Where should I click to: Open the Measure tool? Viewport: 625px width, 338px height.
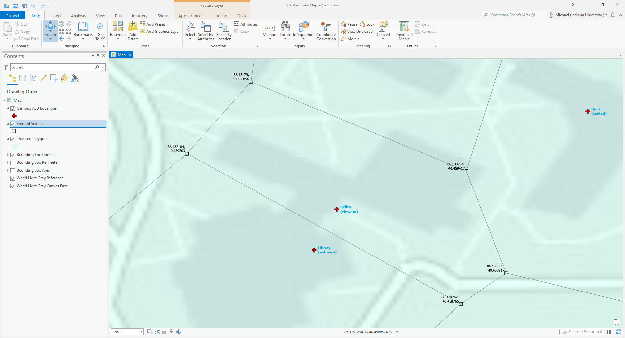point(270,31)
